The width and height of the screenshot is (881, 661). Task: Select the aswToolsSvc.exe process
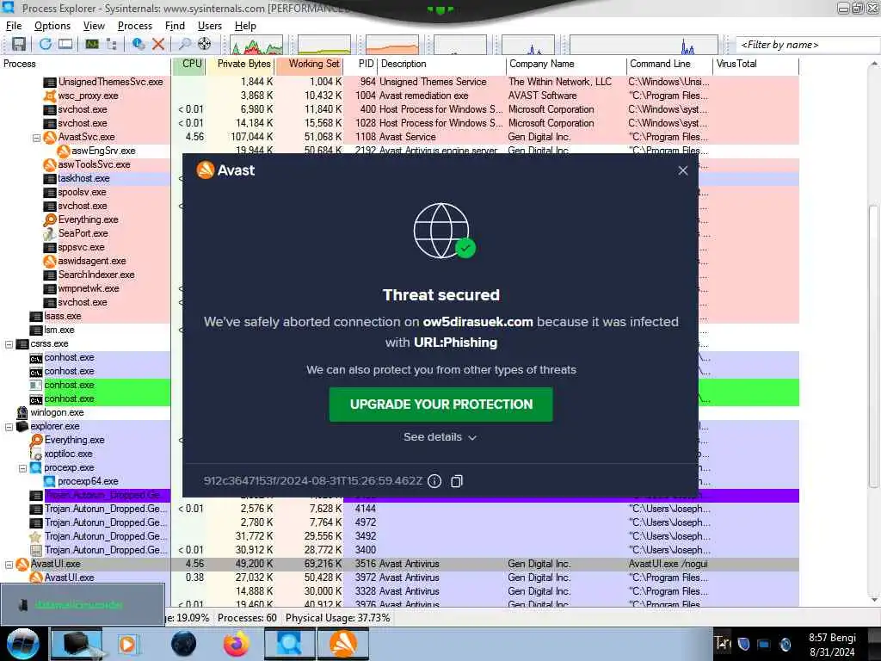(94, 164)
